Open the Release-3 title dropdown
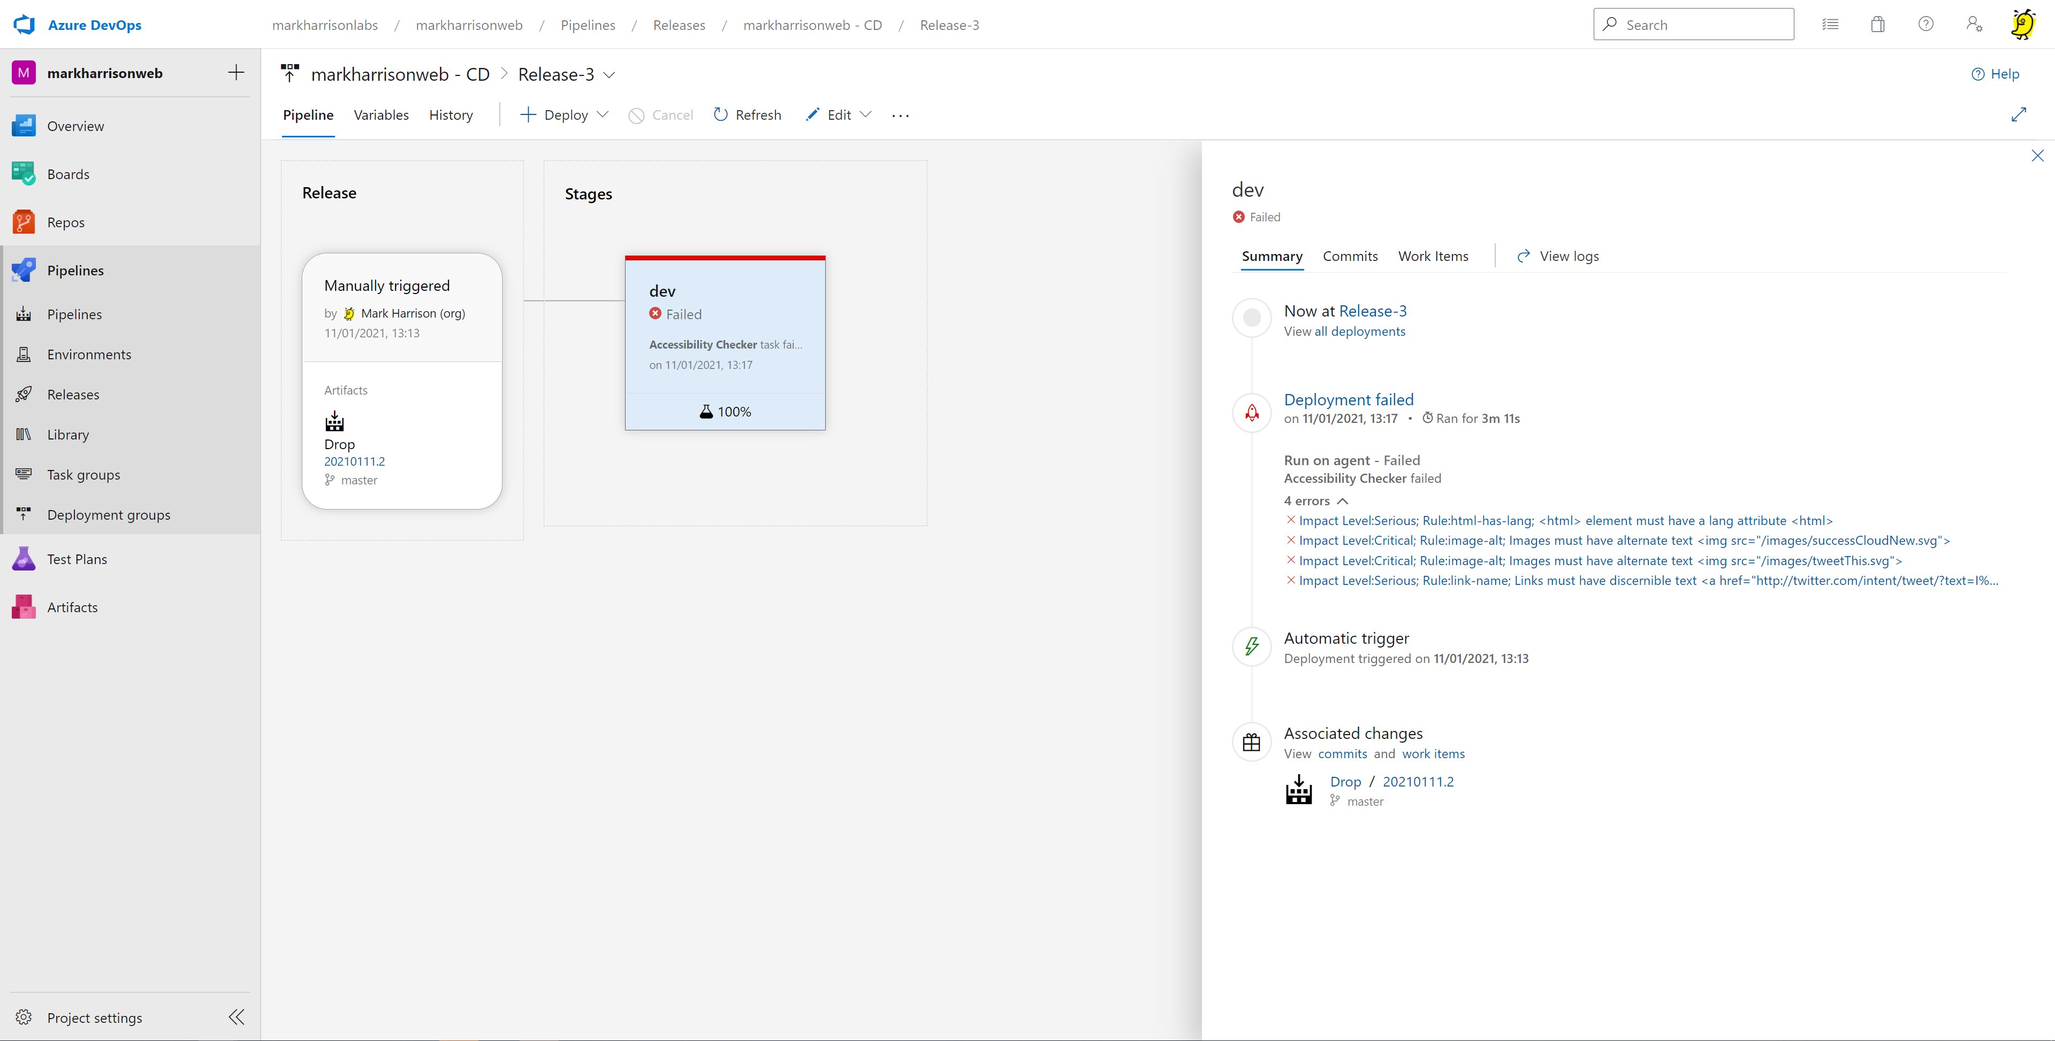The image size is (2055, 1041). point(610,75)
